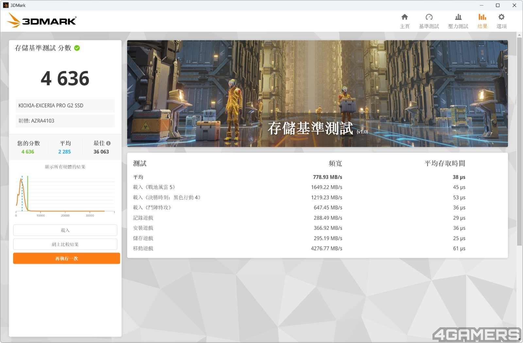This screenshot has width=523, height=343.
Task: Click the KIOXIA-EXCERIA PRO G2 SSD device field
Action: tap(65, 106)
